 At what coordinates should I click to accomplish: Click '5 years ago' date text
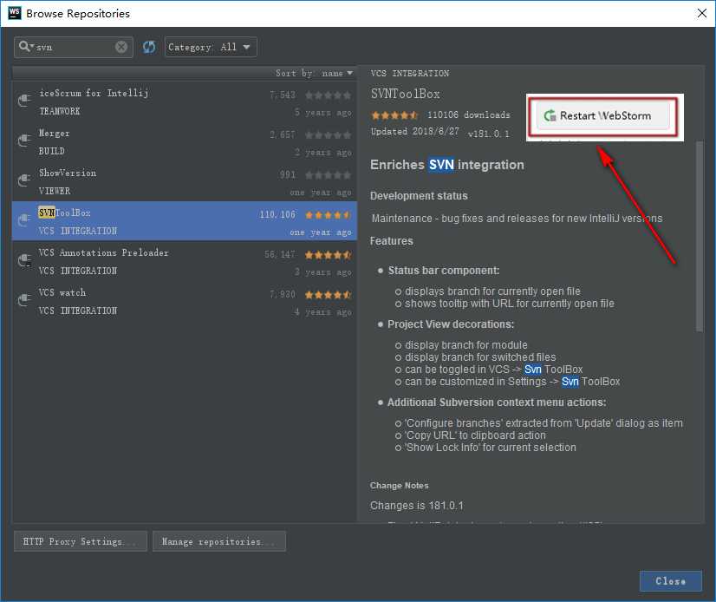tap(322, 113)
